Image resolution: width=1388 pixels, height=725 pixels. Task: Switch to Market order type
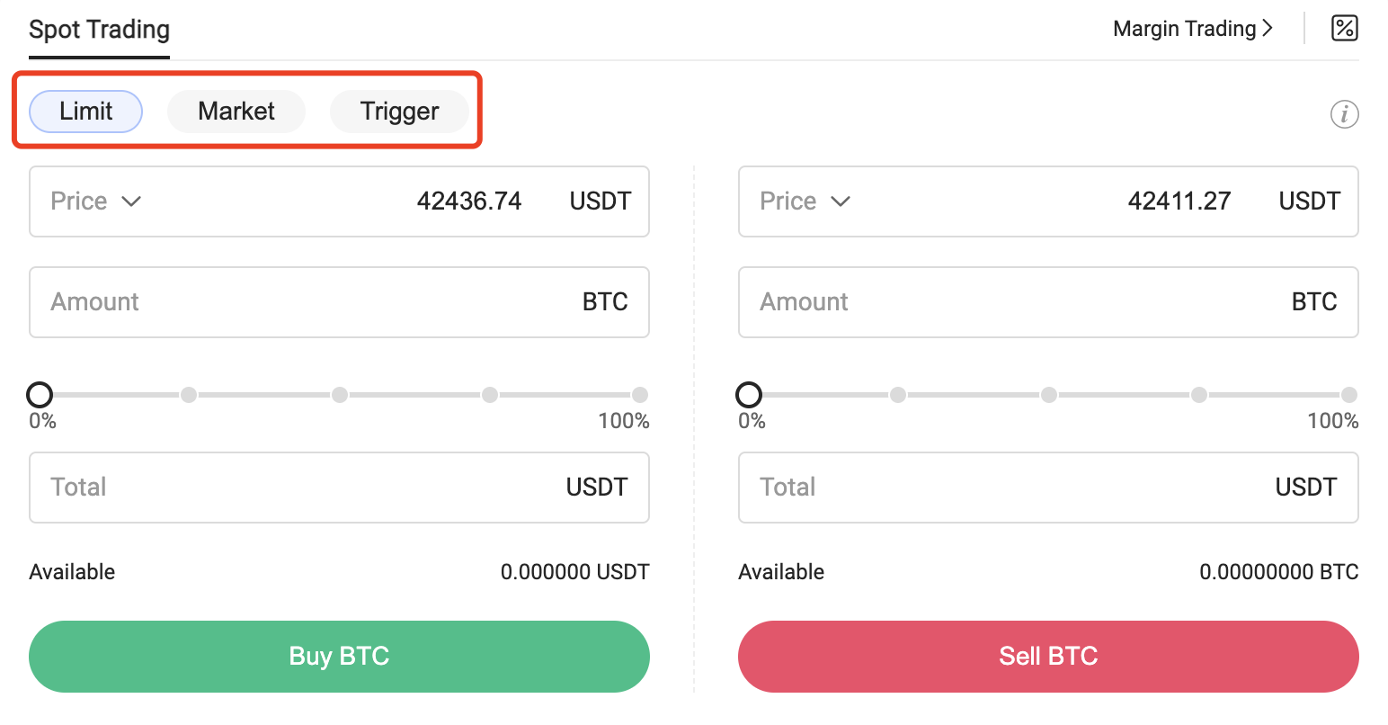(236, 112)
